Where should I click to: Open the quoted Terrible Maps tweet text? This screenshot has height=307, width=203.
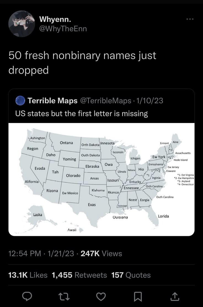[x=81, y=113]
